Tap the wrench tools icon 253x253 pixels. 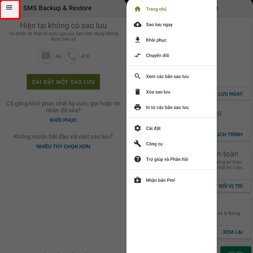click(138, 144)
